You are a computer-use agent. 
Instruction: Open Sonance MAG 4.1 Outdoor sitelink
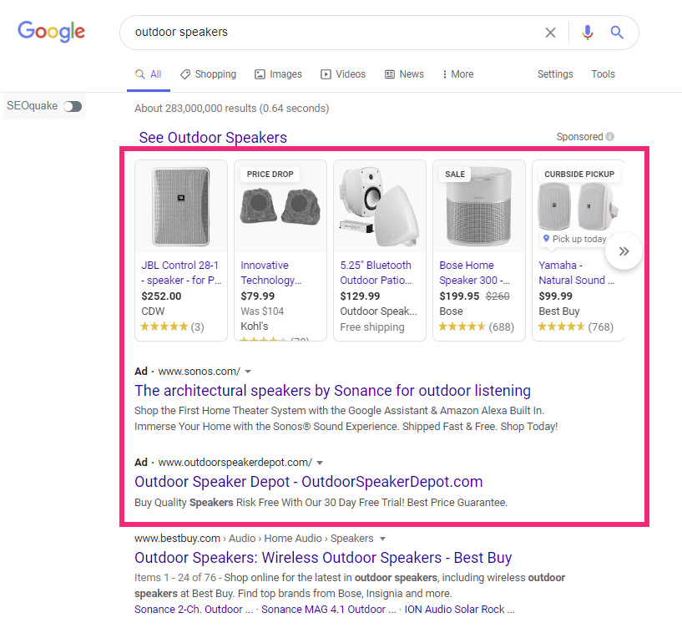click(x=328, y=610)
